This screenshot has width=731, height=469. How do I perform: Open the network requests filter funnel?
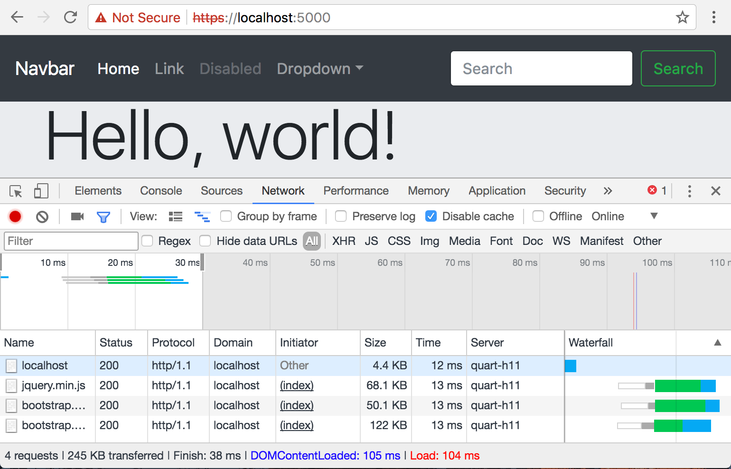coord(103,216)
